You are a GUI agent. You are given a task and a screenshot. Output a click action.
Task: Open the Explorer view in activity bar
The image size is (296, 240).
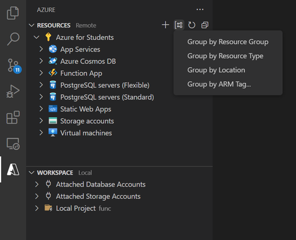tap(13, 13)
